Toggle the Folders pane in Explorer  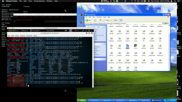(114, 20)
